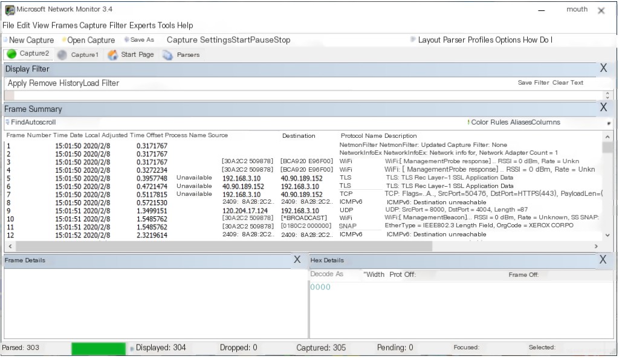Select frame 5 TLS from 192.168.3.10
Screen dimensions: 619x359
click(x=304, y=178)
